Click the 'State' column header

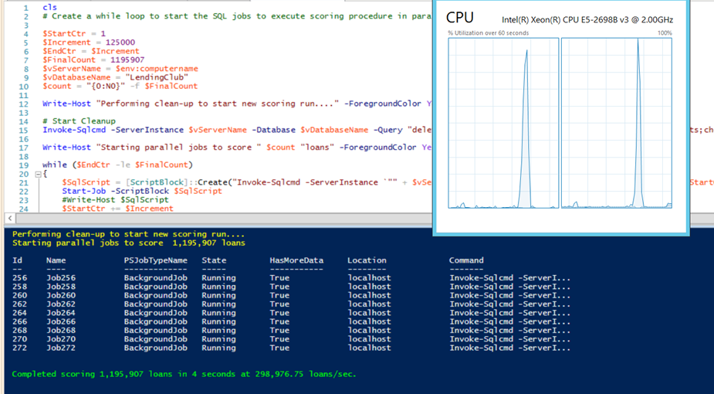(x=214, y=260)
